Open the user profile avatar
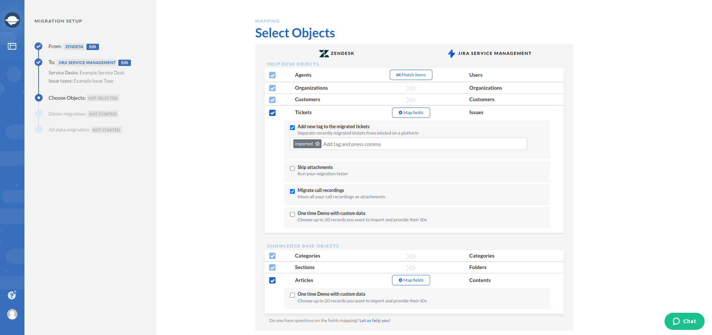This screenshot has height=335, width=712. [x=12, y=314]
